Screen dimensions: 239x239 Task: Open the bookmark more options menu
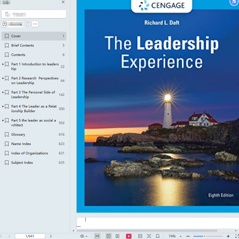35,24
